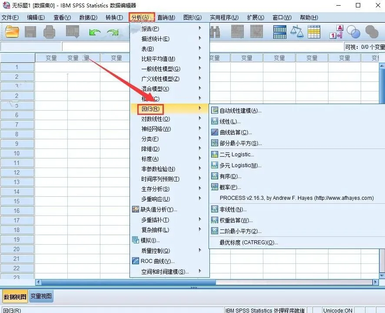Open the 图形(G) menu
This screenshot has height=313, width=385.
tap(192, 17)
